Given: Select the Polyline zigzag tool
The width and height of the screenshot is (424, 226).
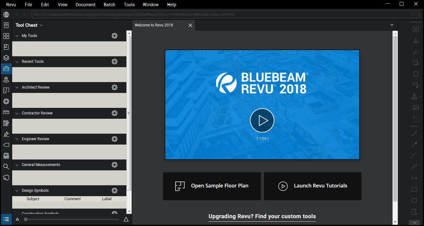Looking at the screenshot, I should pyautogui.click(x=414, y=167).
